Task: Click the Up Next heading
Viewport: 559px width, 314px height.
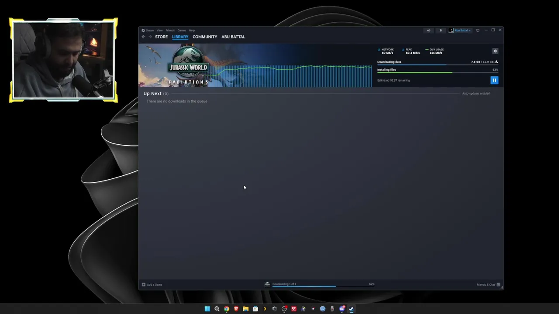Action: 152,93
